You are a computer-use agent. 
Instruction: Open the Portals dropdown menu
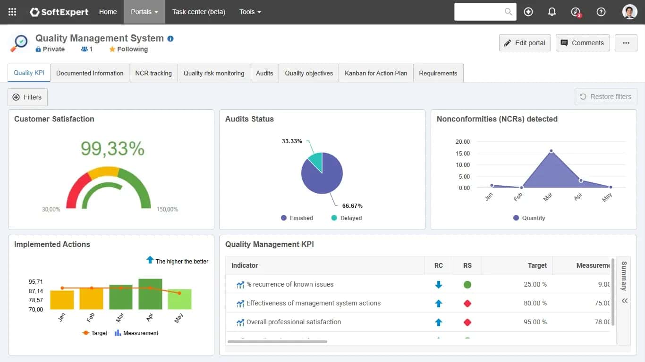[144, 12]
